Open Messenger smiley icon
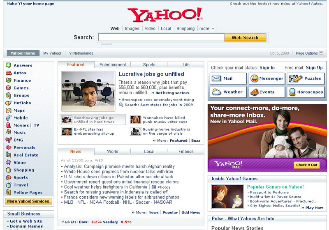329x230 pixels. tap(254, 78)
